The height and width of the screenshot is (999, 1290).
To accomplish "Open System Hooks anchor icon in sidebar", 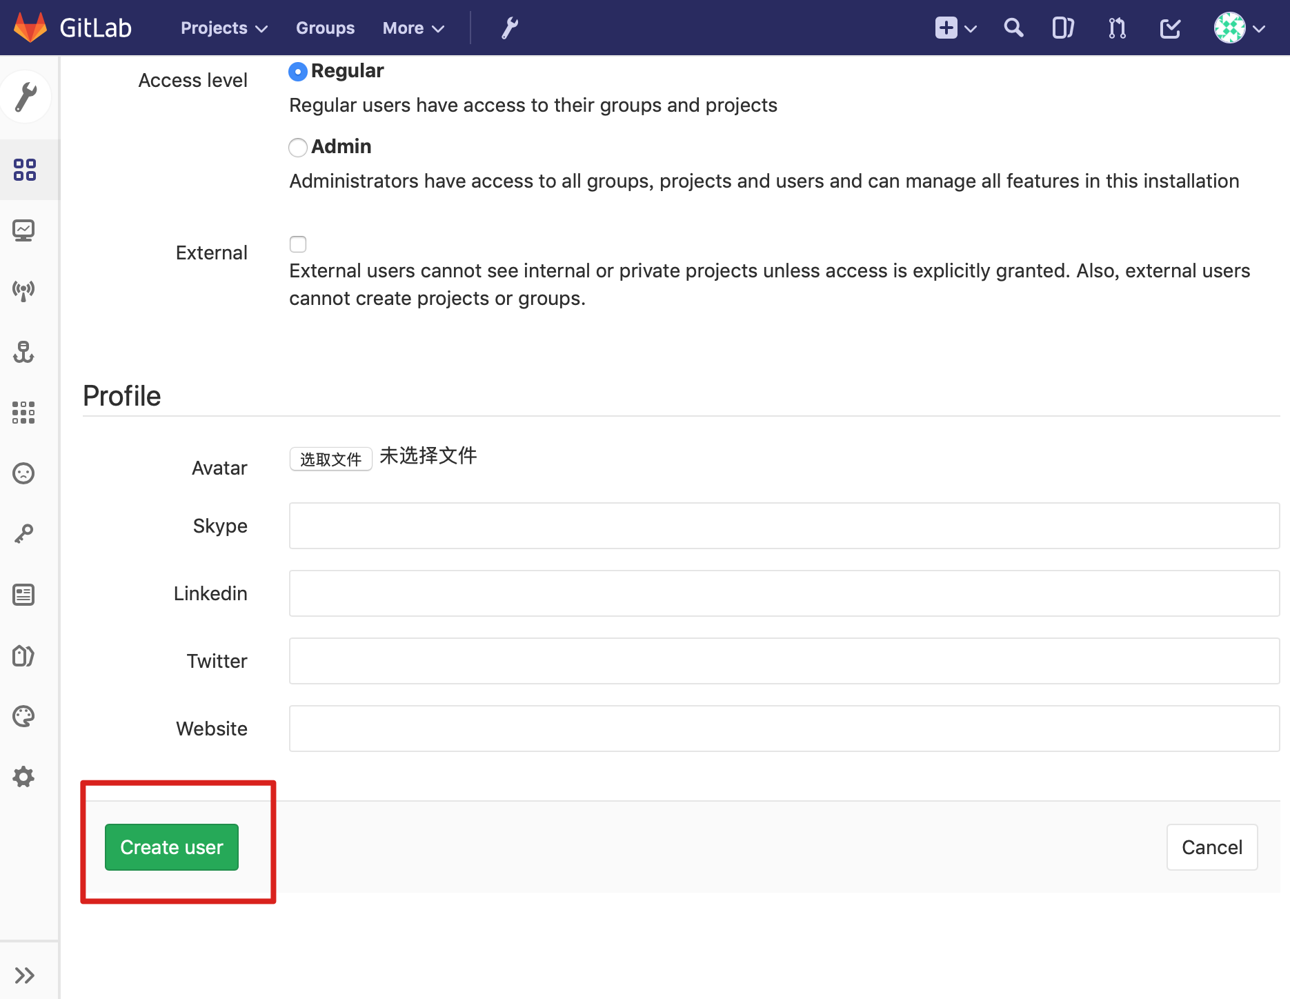I will [24, 352].
